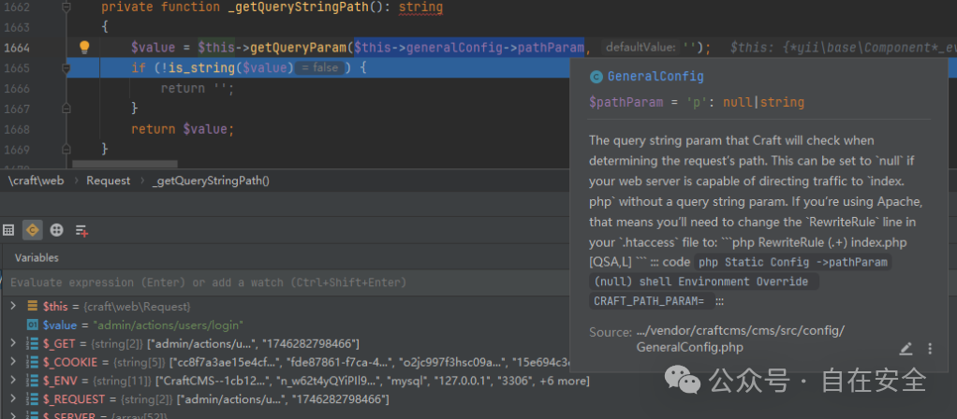Screen dimensions: 957x419
Task: Click 'pathParam' in the highlighted code on line 1664
Action: [551, 48]
